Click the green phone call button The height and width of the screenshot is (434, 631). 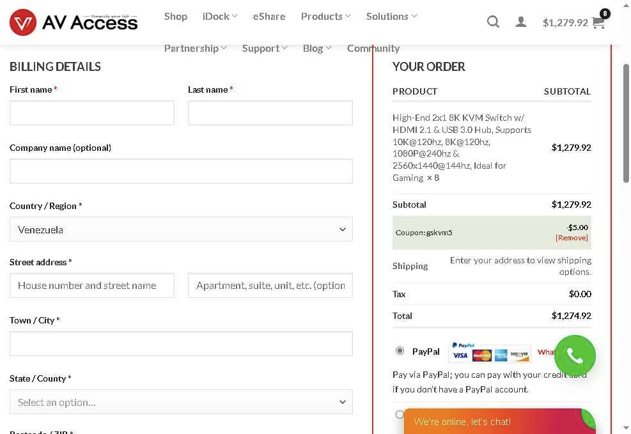(x=575, y=355)
